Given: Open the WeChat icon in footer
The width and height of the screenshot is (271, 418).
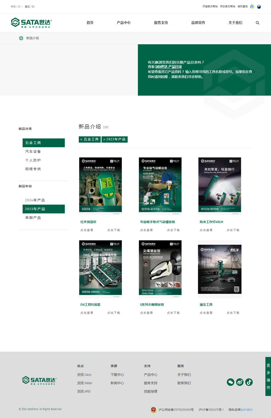Looking at the screenshot, I should (x=230, y=382).
